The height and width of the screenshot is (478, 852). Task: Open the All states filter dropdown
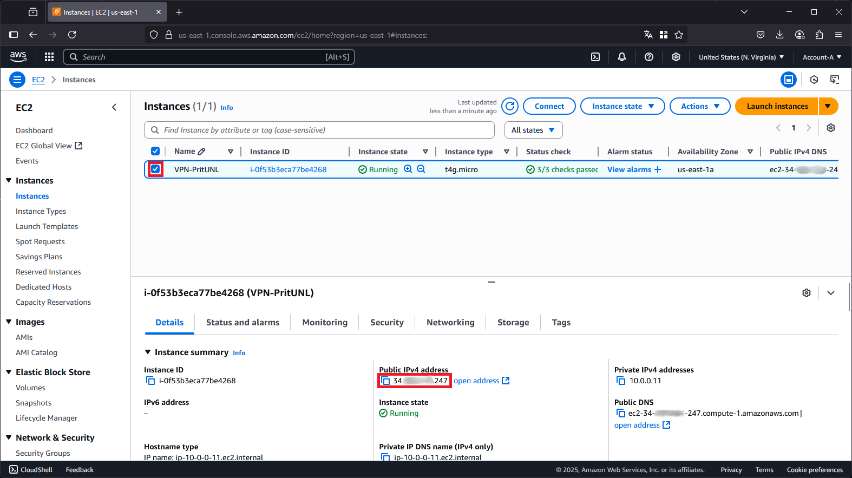point(533,130)
